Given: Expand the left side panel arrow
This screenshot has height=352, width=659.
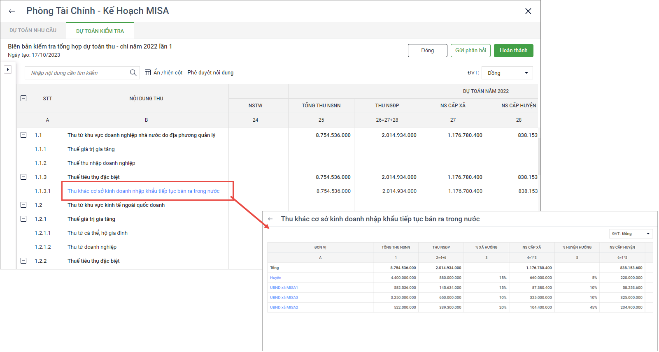Looking at the screenshot, I should tap(8, 69).
